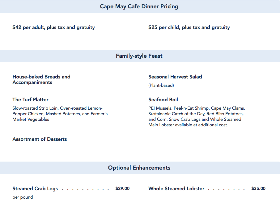The width and height of the screenshot is (280, 211).
Task: Click the Family-style Feast section header
Action: (x=139, y=56)
